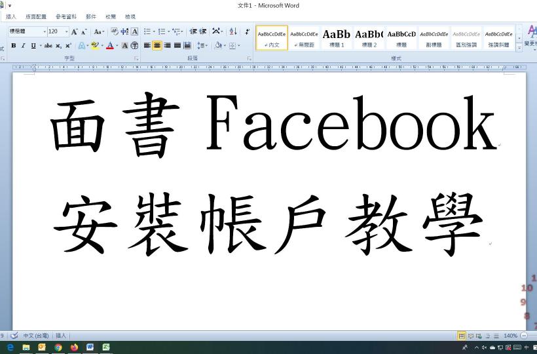Click the Clear Formatting icon
The image size is (537, 354).
click(x=115, y=32)
